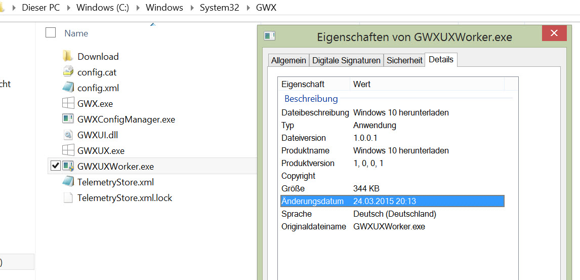Click the highlighted Änderungsdatum row

pos(392,201)
